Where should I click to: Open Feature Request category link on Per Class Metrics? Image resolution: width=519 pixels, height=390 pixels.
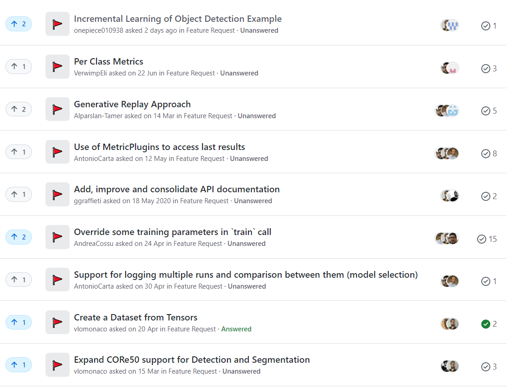[191, 73]
